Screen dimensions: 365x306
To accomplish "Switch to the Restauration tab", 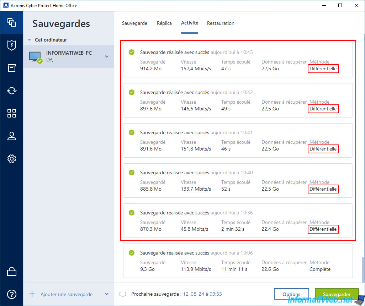I will 221,23.
